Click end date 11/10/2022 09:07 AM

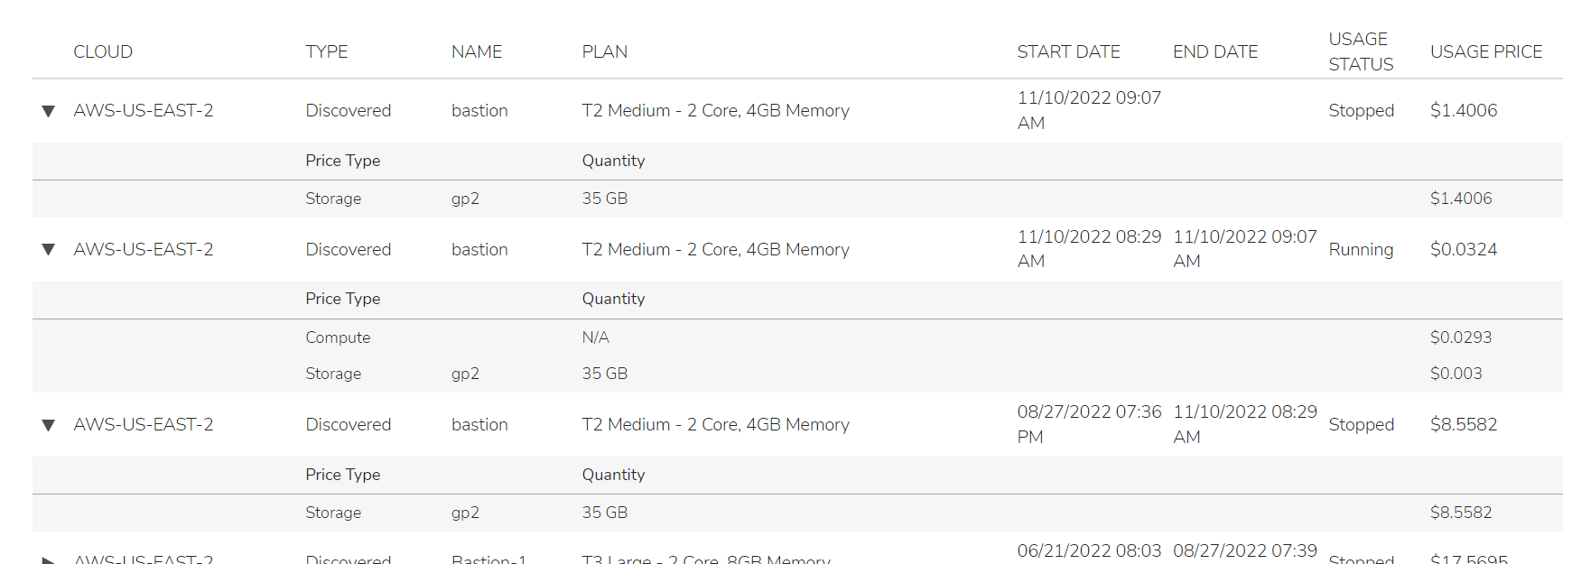coord(1243,248)
